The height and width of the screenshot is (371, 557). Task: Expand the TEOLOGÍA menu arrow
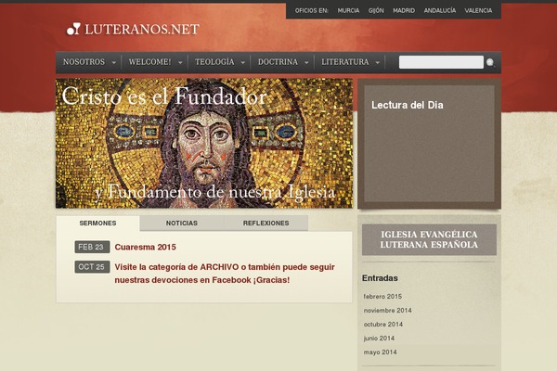point(243,62)
